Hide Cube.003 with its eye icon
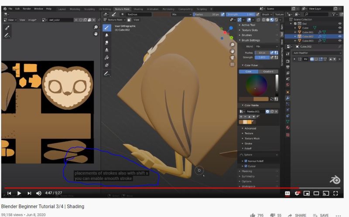Viewport: 349px width, 217px height. pos(340,41)
